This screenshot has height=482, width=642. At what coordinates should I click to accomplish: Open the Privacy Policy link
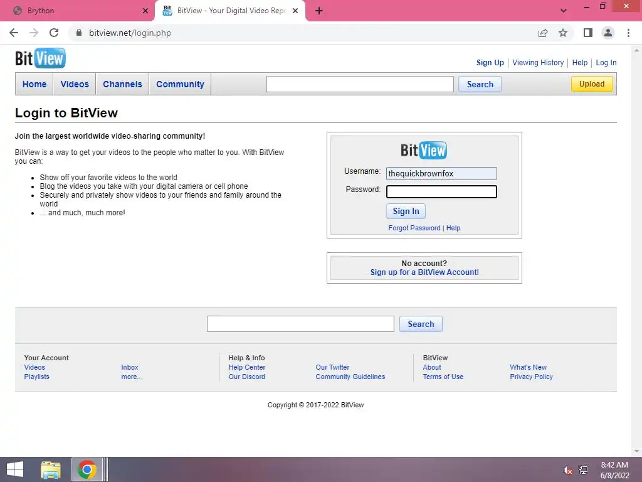[x=532, y=377]
